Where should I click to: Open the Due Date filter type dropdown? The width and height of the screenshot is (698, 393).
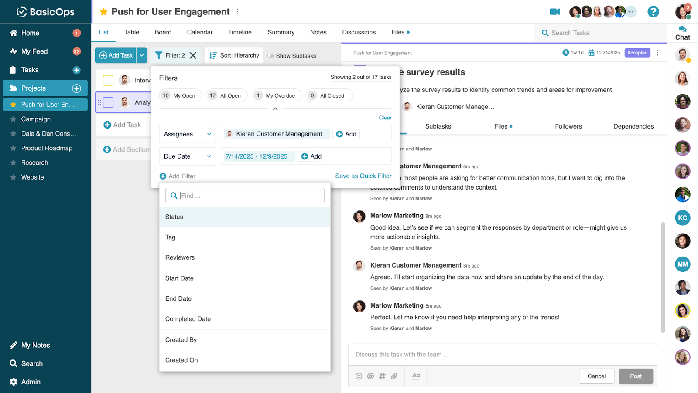coord(187,156)
